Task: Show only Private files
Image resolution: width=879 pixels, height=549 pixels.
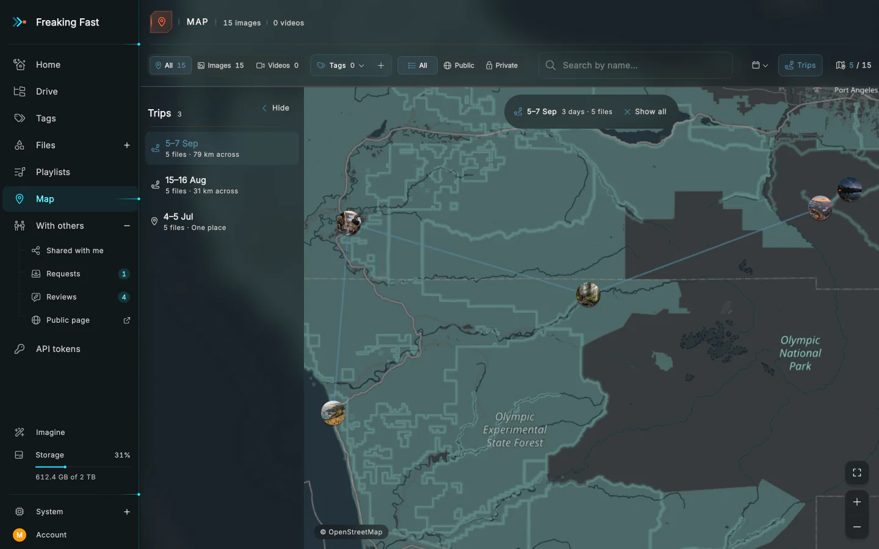Action: (x=502, y=65)
